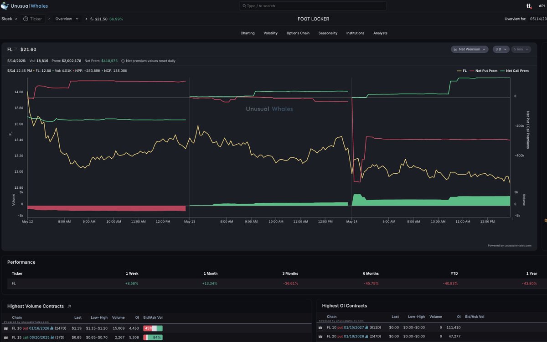Open the tt account icon
This screenshot has height=342, width=547.
[529, 6]
